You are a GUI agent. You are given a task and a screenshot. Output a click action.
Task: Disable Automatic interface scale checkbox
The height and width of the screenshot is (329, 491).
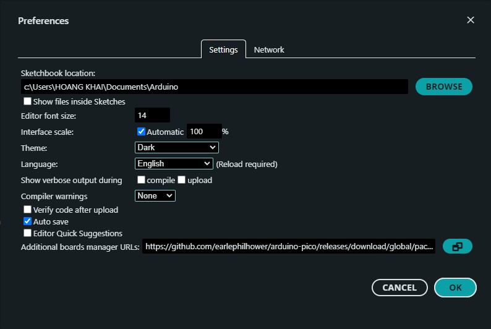pos(141,132)
